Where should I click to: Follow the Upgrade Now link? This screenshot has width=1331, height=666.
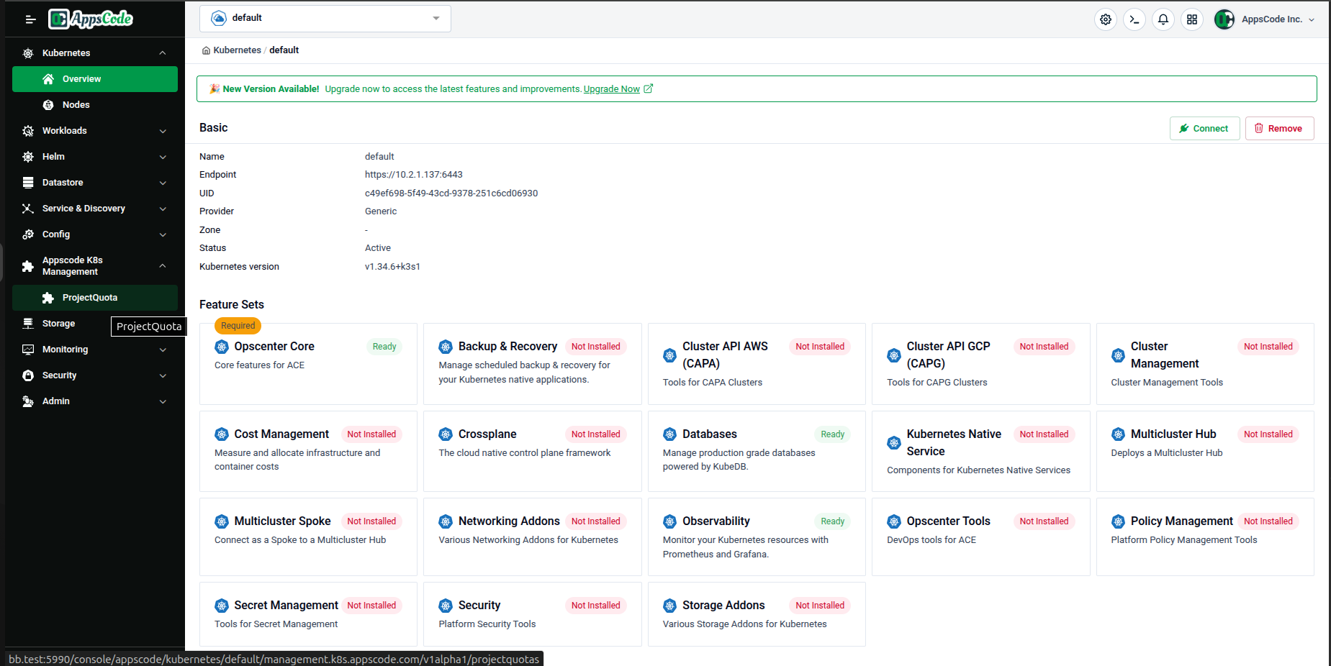pyautogui.click(x=612, y=88)
